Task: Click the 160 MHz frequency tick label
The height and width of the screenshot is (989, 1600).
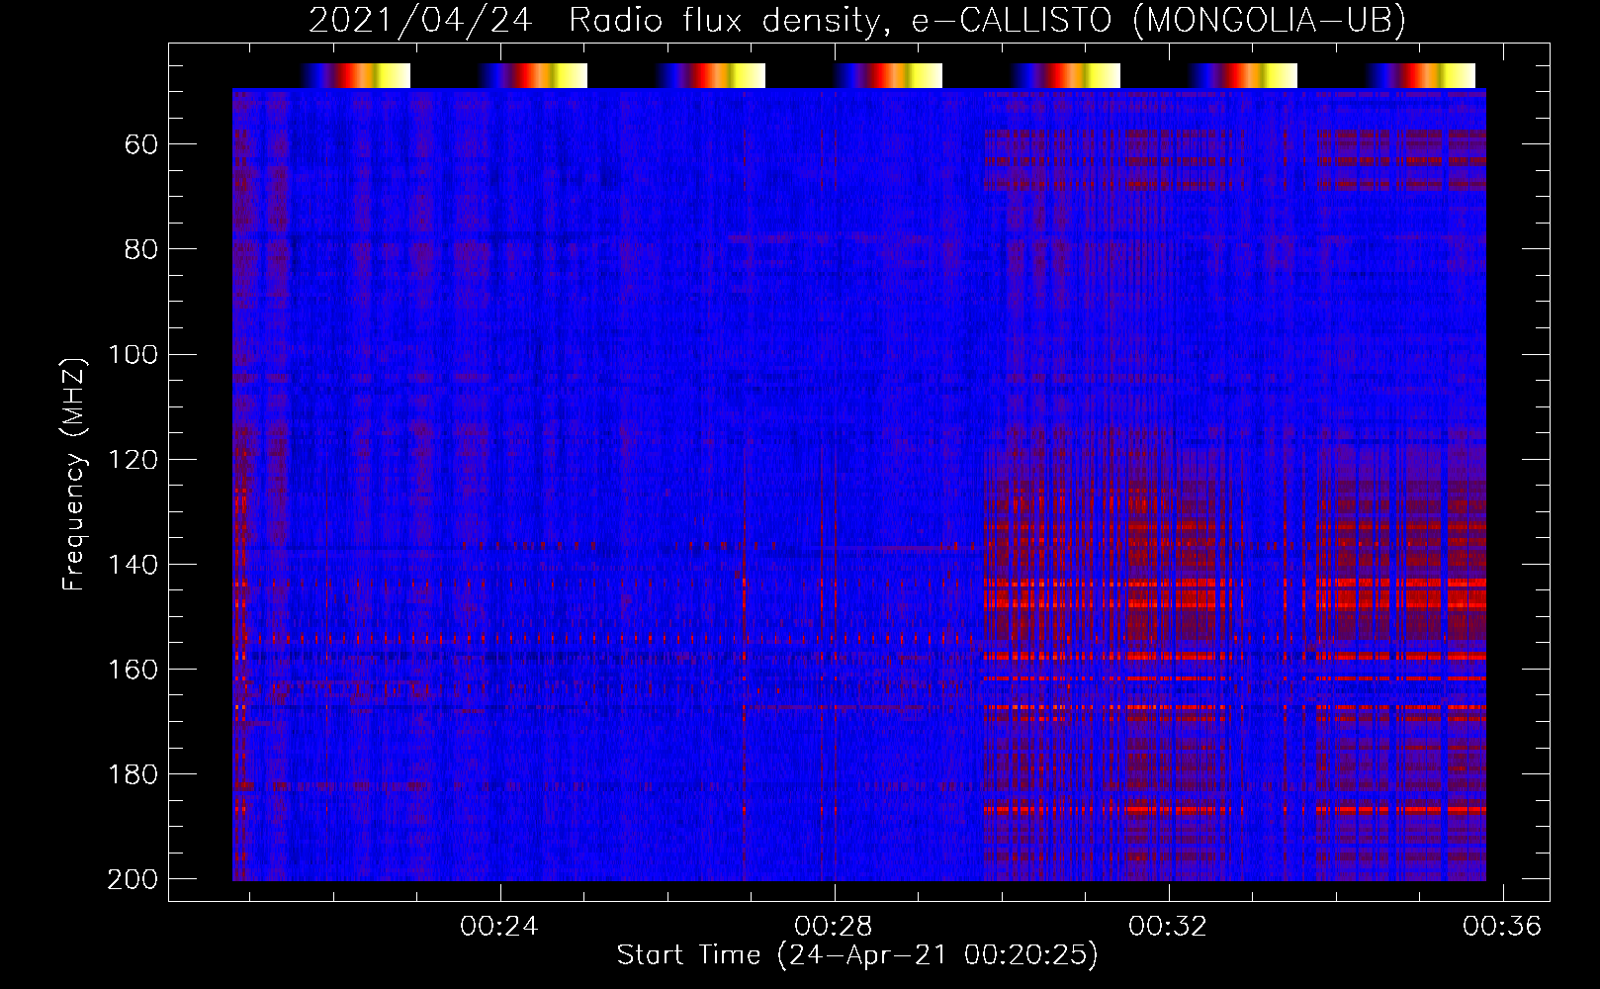Action: 133,670
